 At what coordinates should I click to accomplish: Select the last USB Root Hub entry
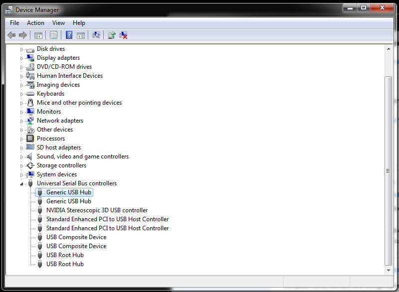click(65, 264)
